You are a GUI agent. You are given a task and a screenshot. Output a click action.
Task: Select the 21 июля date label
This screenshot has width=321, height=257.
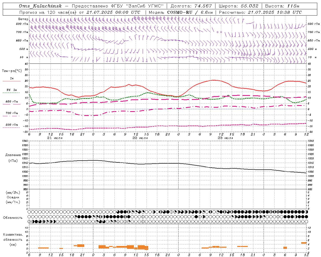pos(55,138)
